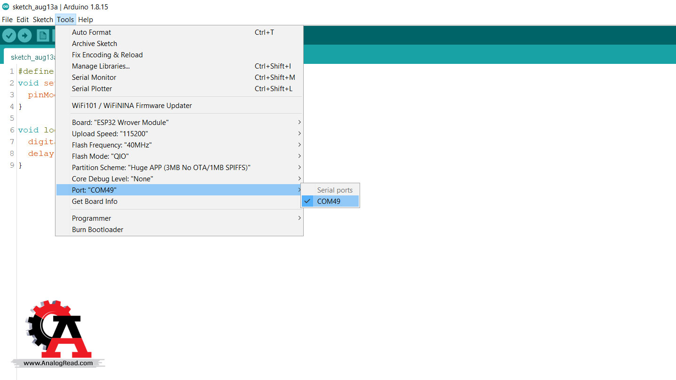Viewport: 676px width, 380px height.
Task: Click 'delay' on line 8 of the code
Action: tap(41, 154)
